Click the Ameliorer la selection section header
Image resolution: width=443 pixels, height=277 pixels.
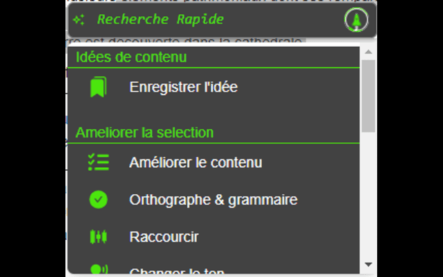click(144, 132)
